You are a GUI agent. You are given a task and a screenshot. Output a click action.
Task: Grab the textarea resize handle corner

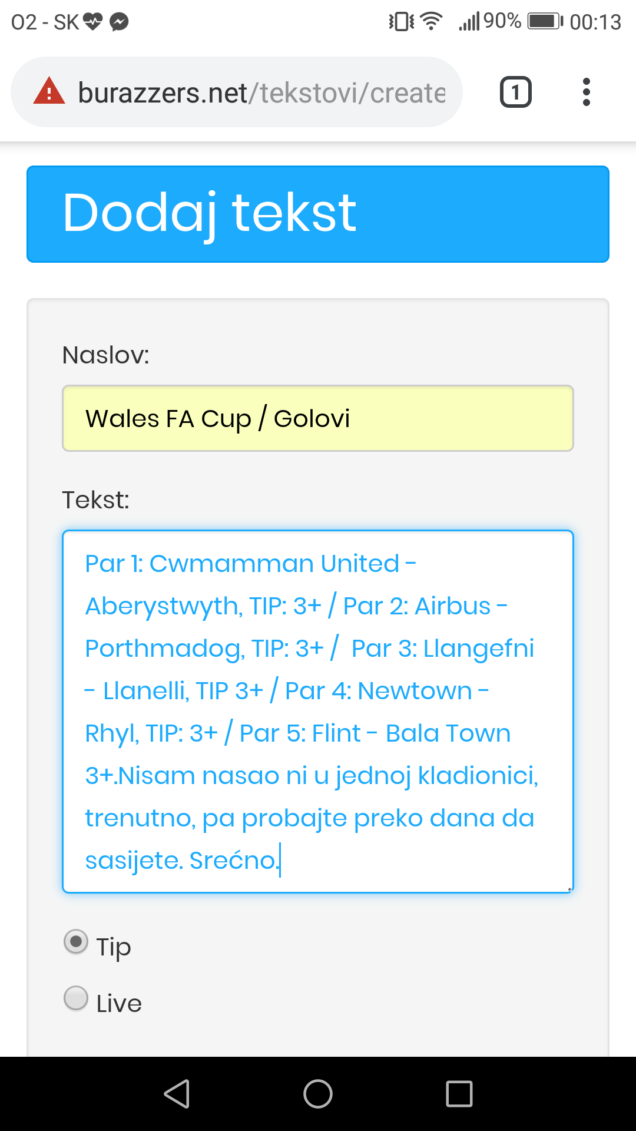pyautogui.click(x=569, y=889)
